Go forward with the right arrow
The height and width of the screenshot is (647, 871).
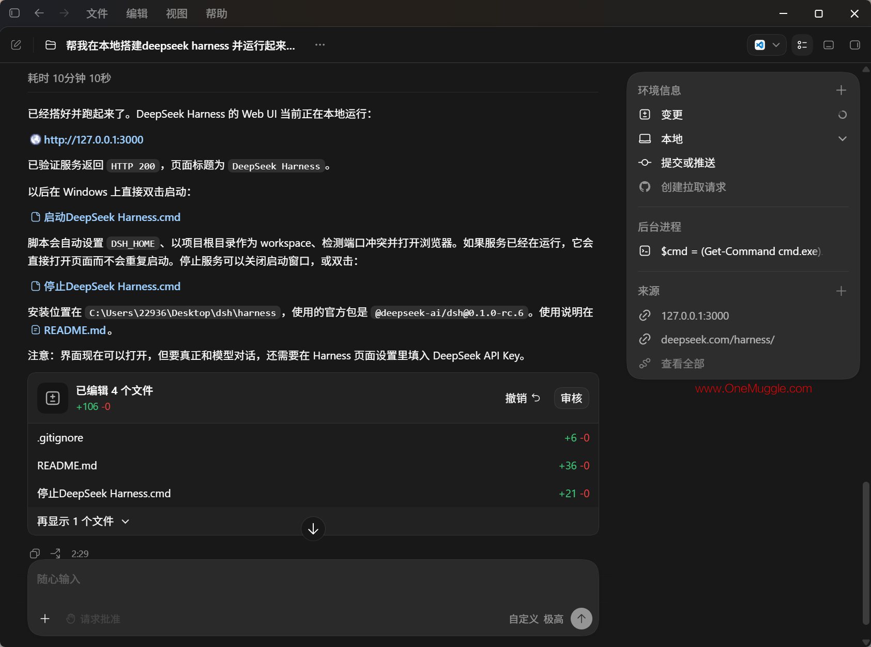(x=64, y=13)
